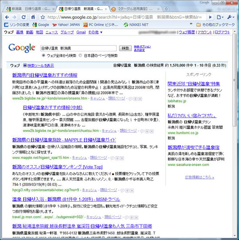Open 表示設定 link
This screenshot has width=239, height=240.
tap(139, 50)
